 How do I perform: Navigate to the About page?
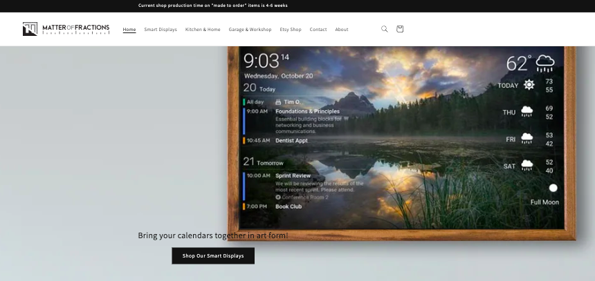coord(342,30)
